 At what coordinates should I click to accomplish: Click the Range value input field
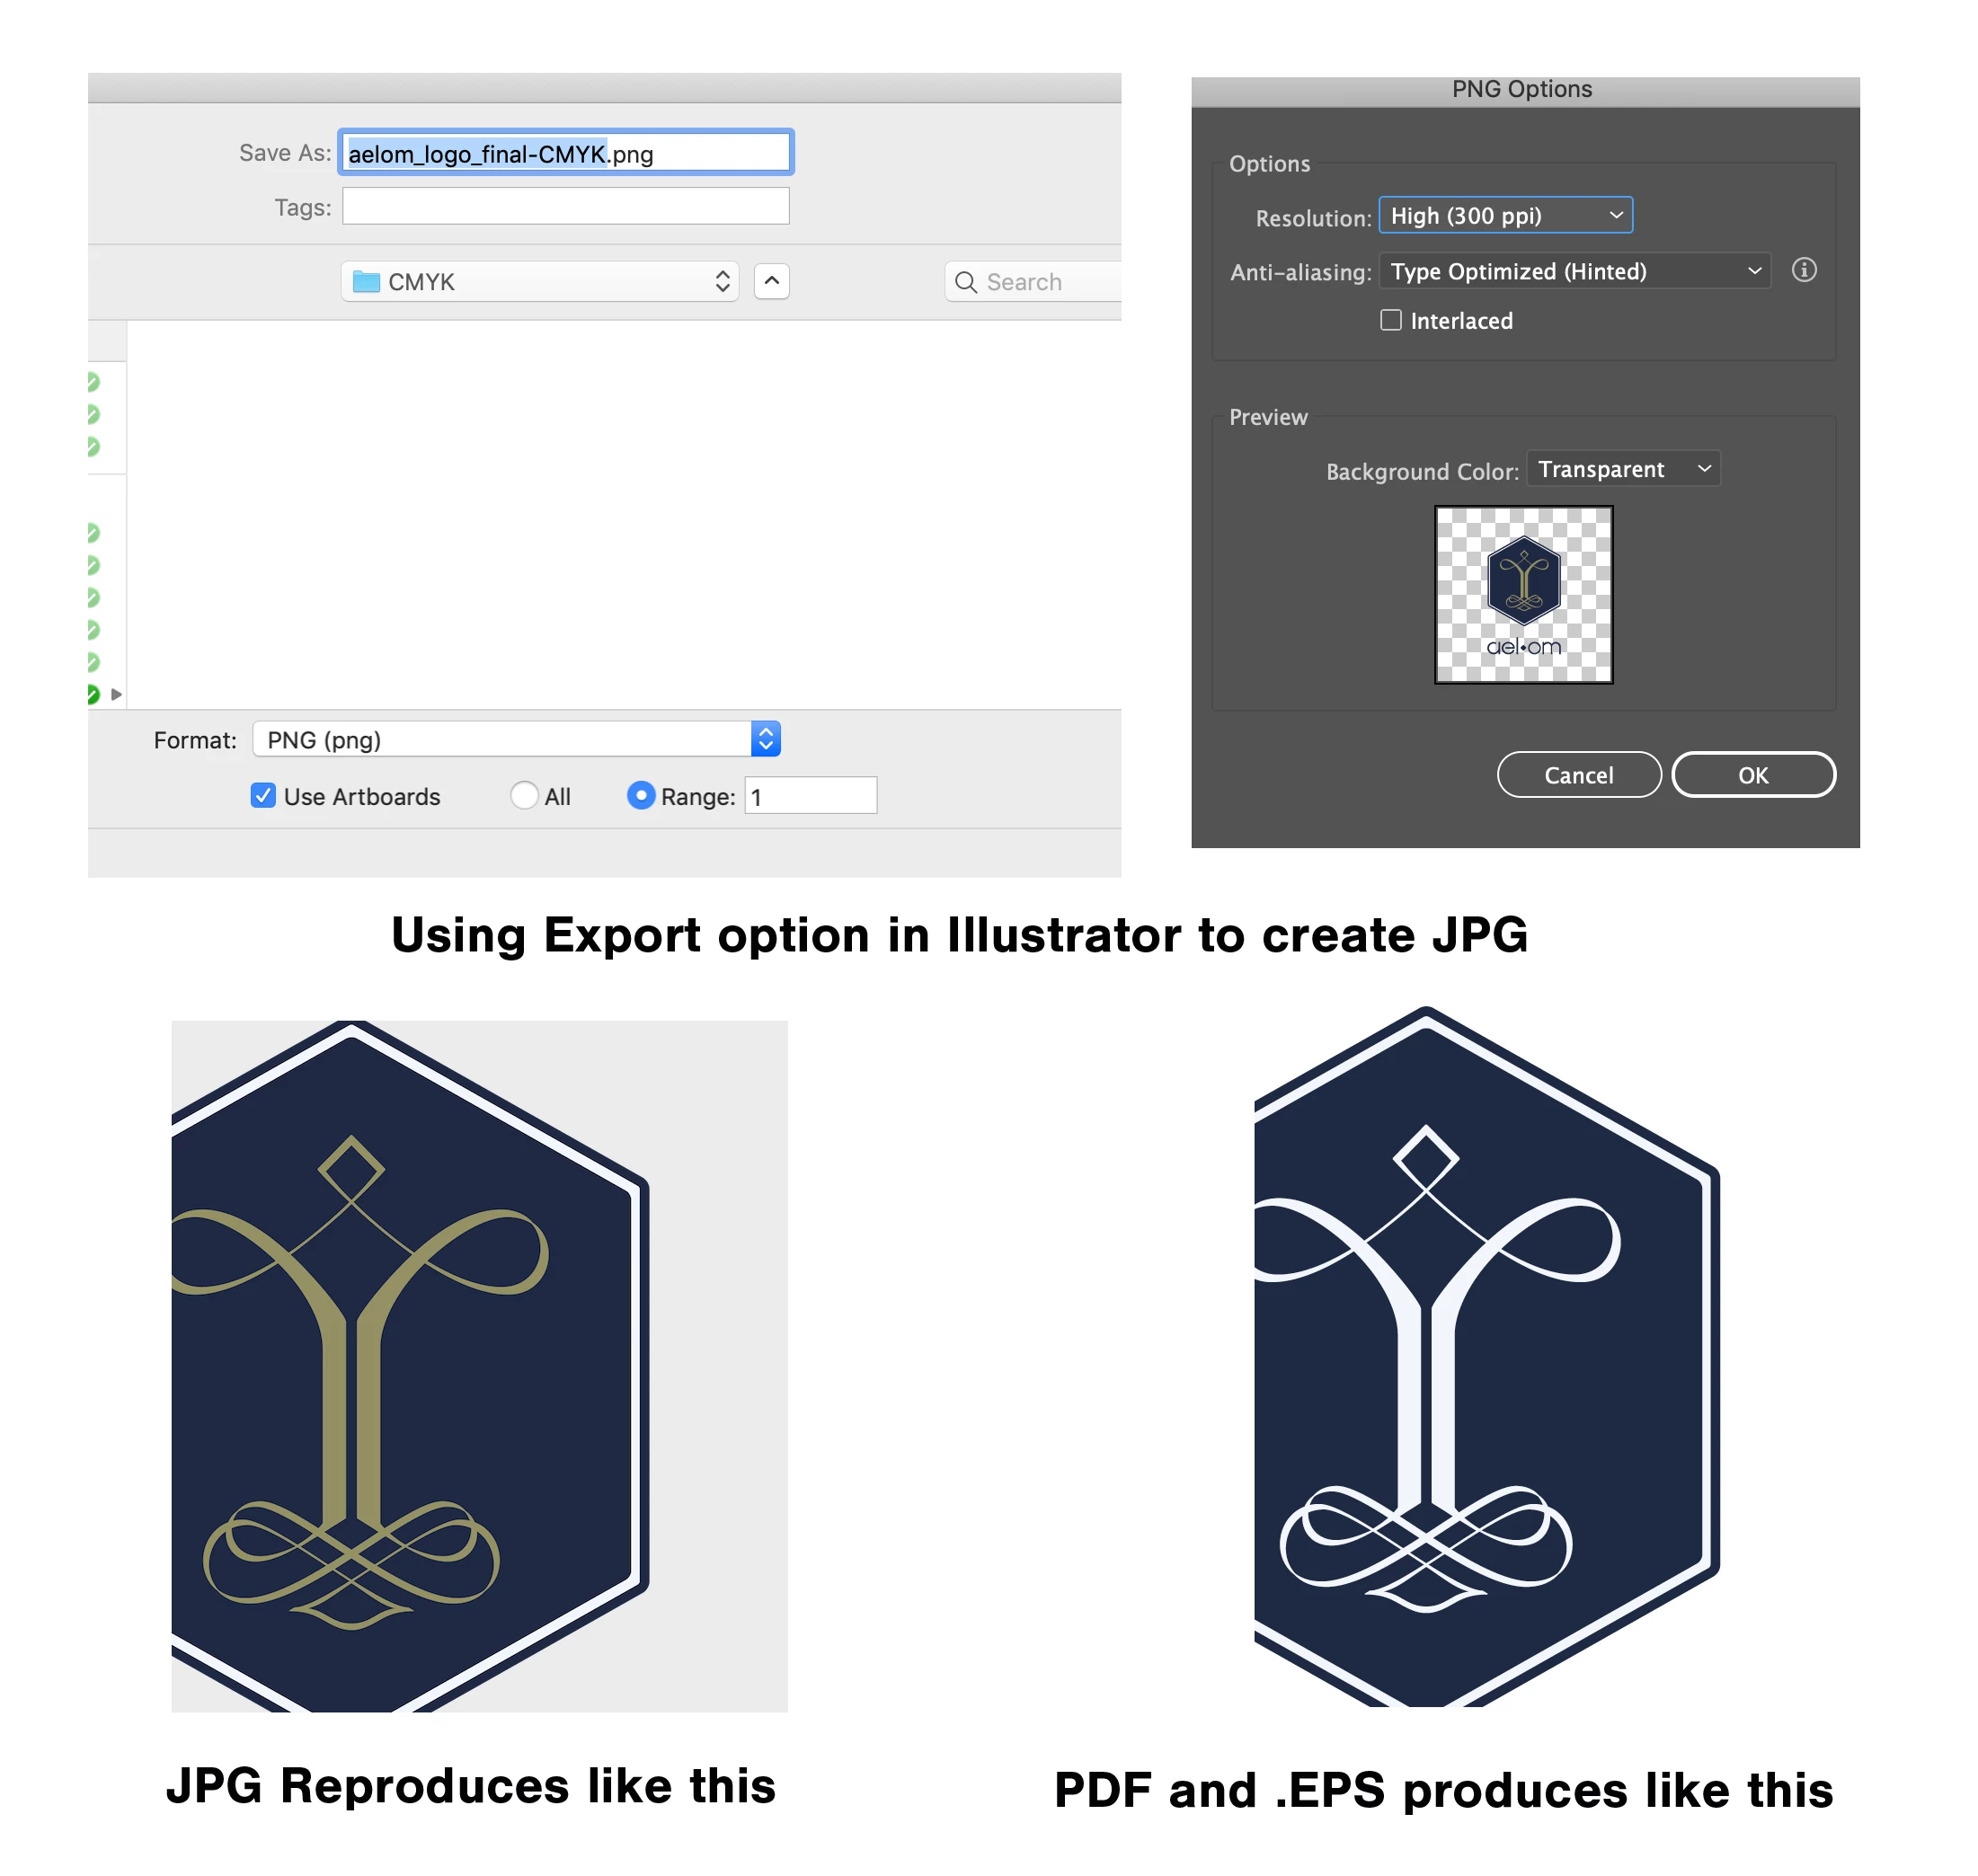coord(810,796)
